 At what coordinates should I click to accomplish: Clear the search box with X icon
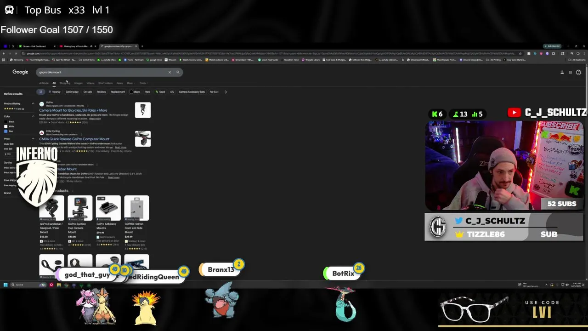tap(170, 72)
